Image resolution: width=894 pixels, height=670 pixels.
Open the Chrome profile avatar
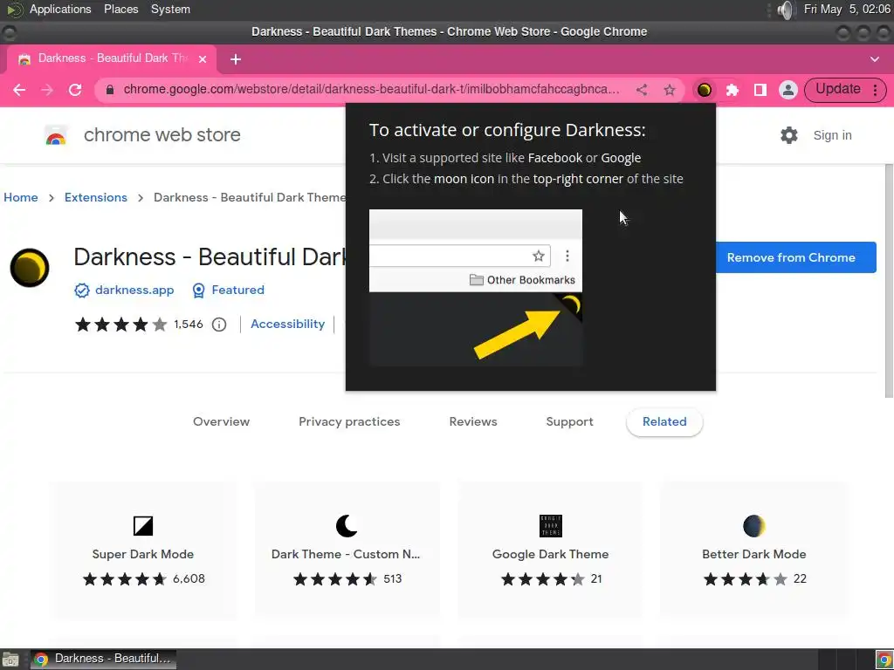788,90
